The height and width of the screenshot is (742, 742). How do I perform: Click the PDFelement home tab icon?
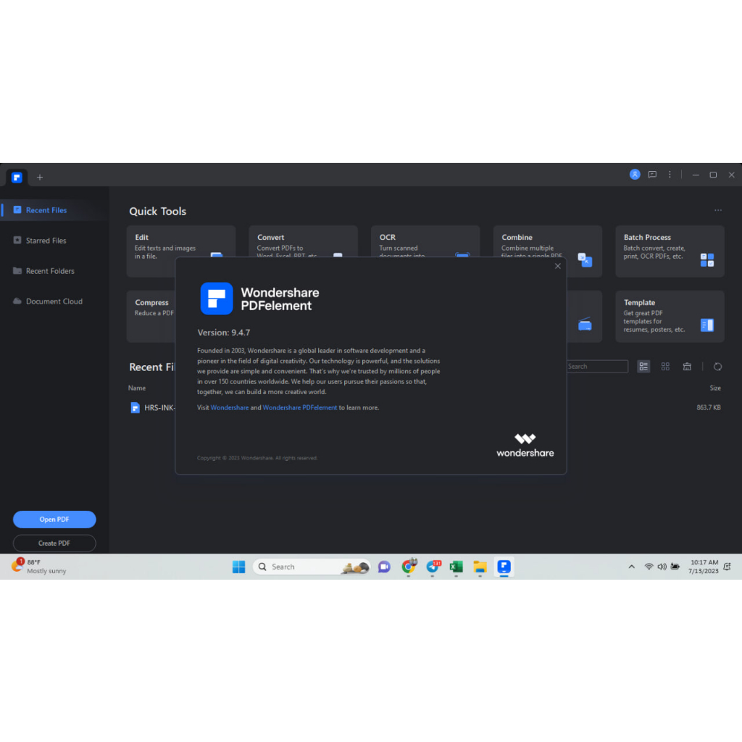coord(17,177)
